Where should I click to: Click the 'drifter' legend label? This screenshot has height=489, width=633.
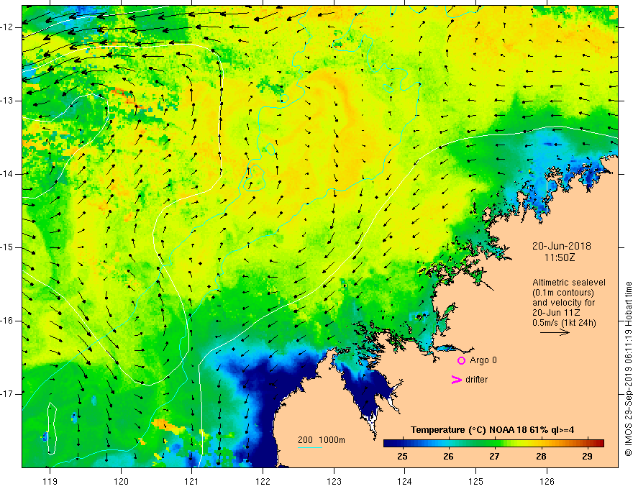click(x=476, y=380)
